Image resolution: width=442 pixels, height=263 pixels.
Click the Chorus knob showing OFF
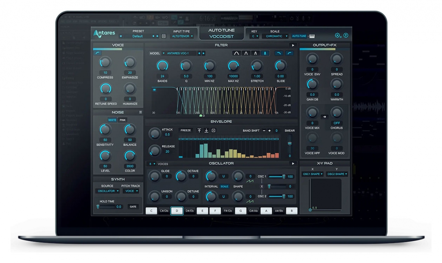pyautogui.click(x=337, y=113)
